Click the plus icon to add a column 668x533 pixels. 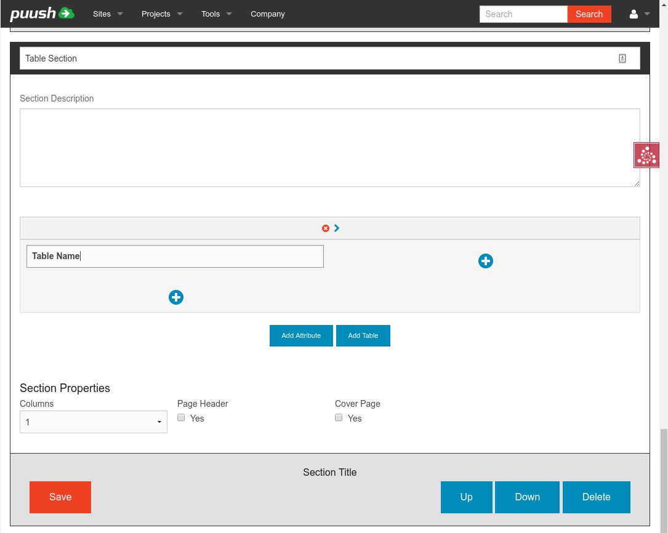(x=485, y=261)
